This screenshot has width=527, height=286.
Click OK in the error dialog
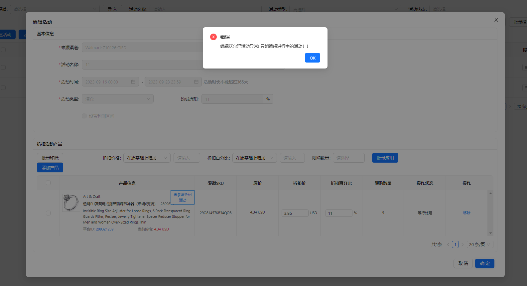[312, 58]
